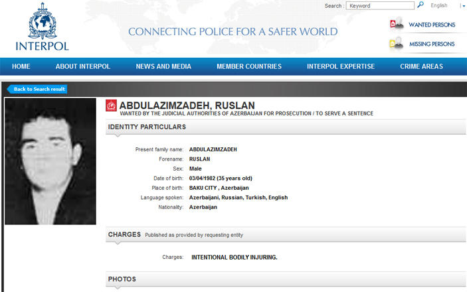
Task: Click the INTERPOL wordmark text
Action: pos(43,46)
